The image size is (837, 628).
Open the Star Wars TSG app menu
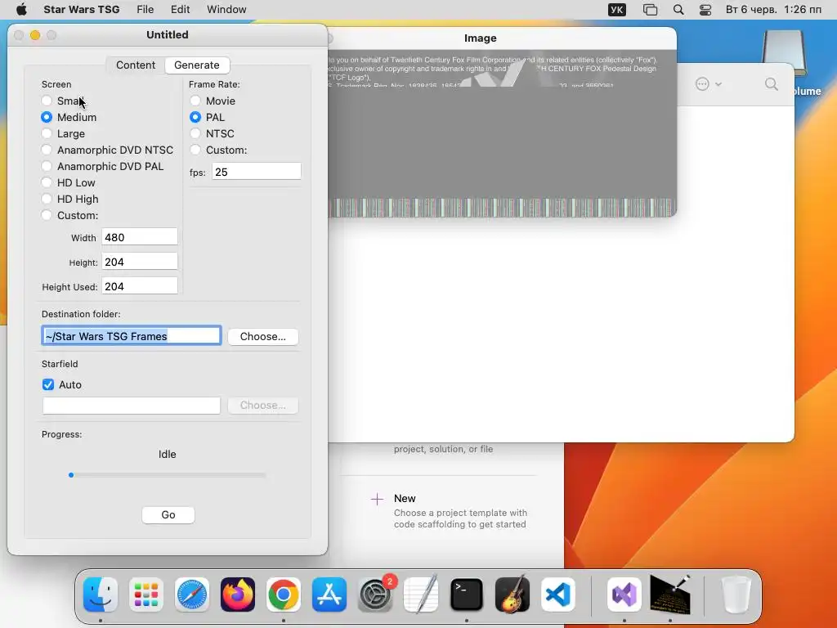tap(81, 10)
